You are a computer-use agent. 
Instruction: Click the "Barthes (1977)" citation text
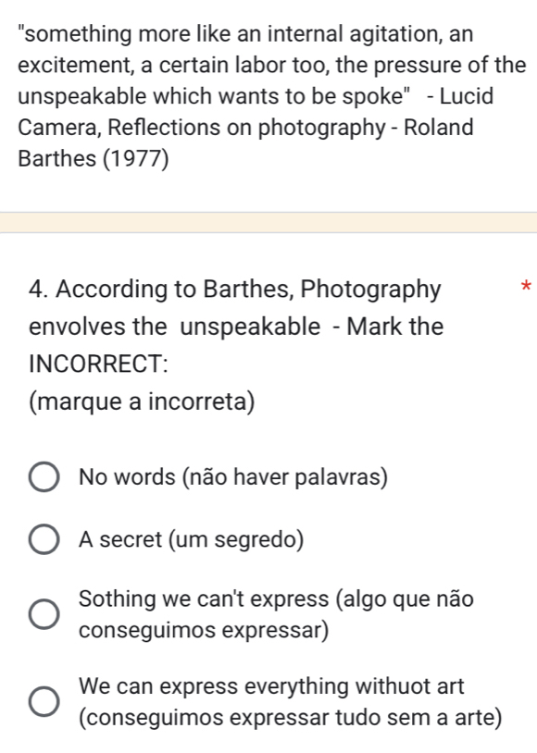(94, 159)
